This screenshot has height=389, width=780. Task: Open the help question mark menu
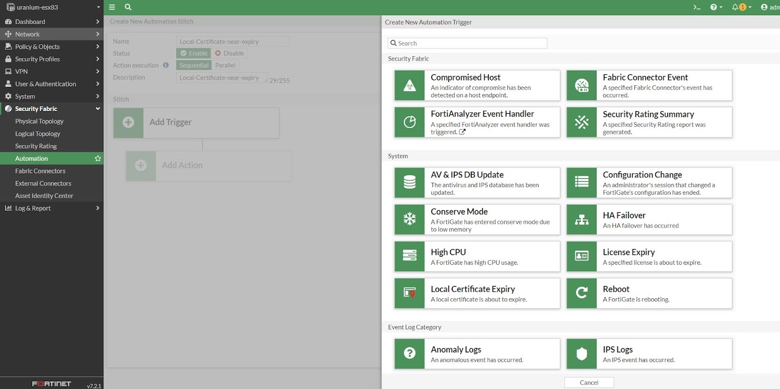(x=716, y=7)
